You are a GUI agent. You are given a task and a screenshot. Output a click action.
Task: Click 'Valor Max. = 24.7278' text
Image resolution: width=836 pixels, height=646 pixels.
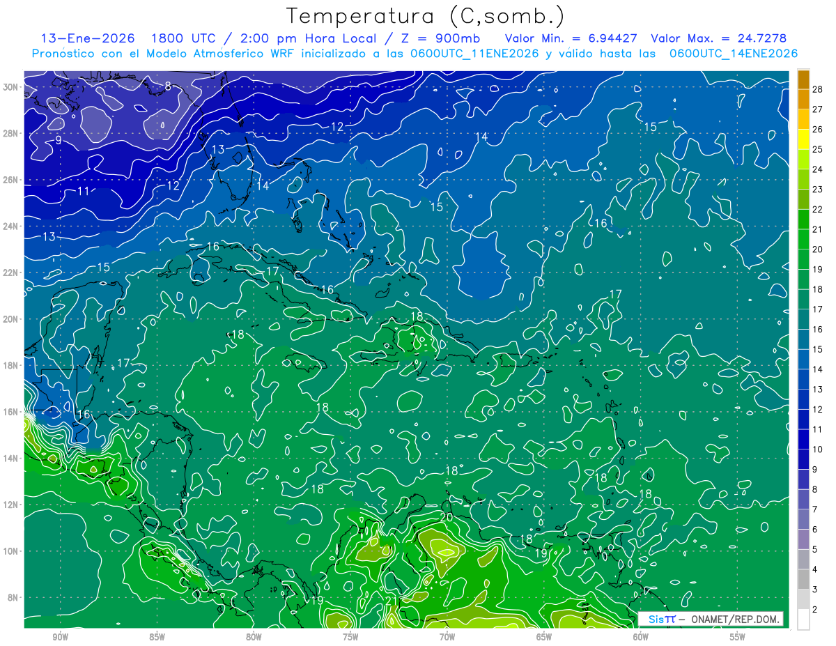[718, 38]
